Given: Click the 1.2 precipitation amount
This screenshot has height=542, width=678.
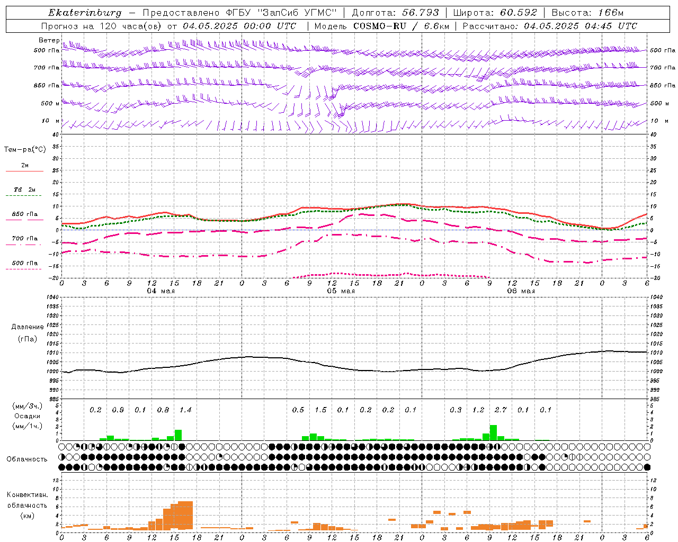Looking at the screenshot, I should [x=478, y=410].
